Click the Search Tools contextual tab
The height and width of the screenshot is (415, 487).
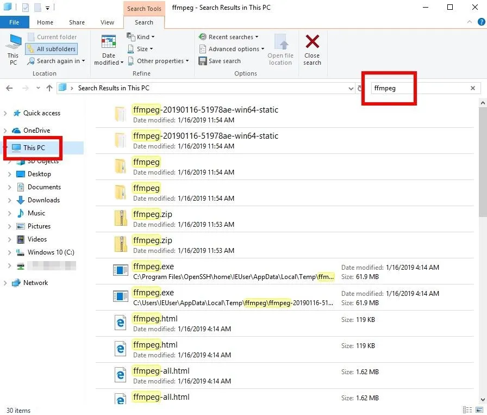[144, 8]
